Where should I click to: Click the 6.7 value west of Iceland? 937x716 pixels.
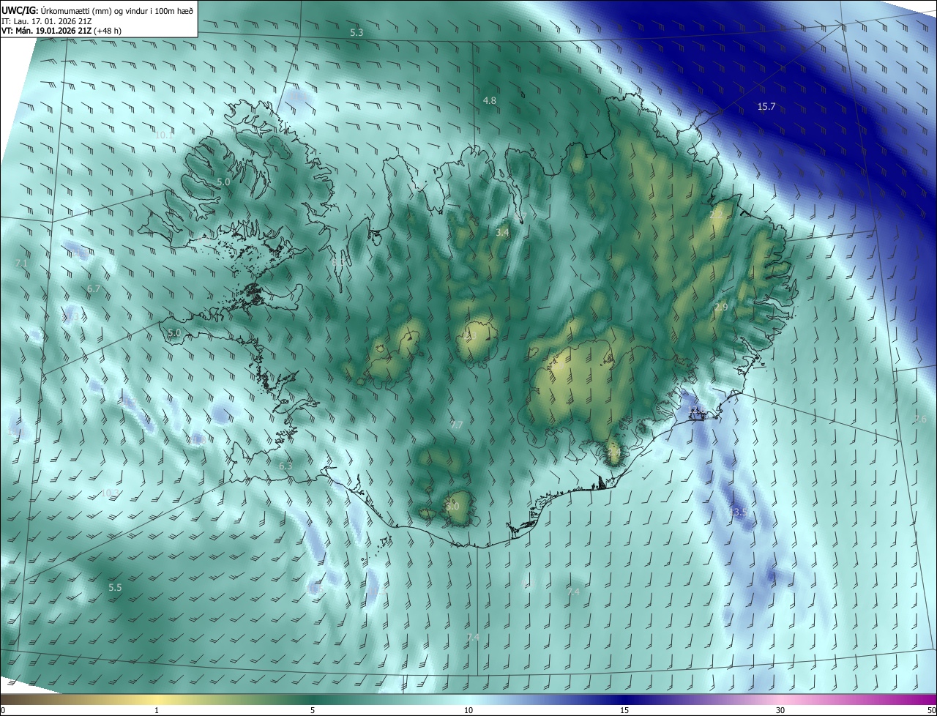point(93,289)
